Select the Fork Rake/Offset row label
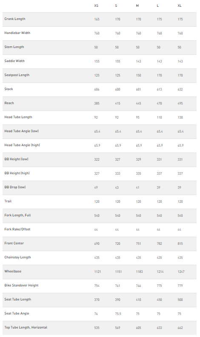 (x=17, y=229)
